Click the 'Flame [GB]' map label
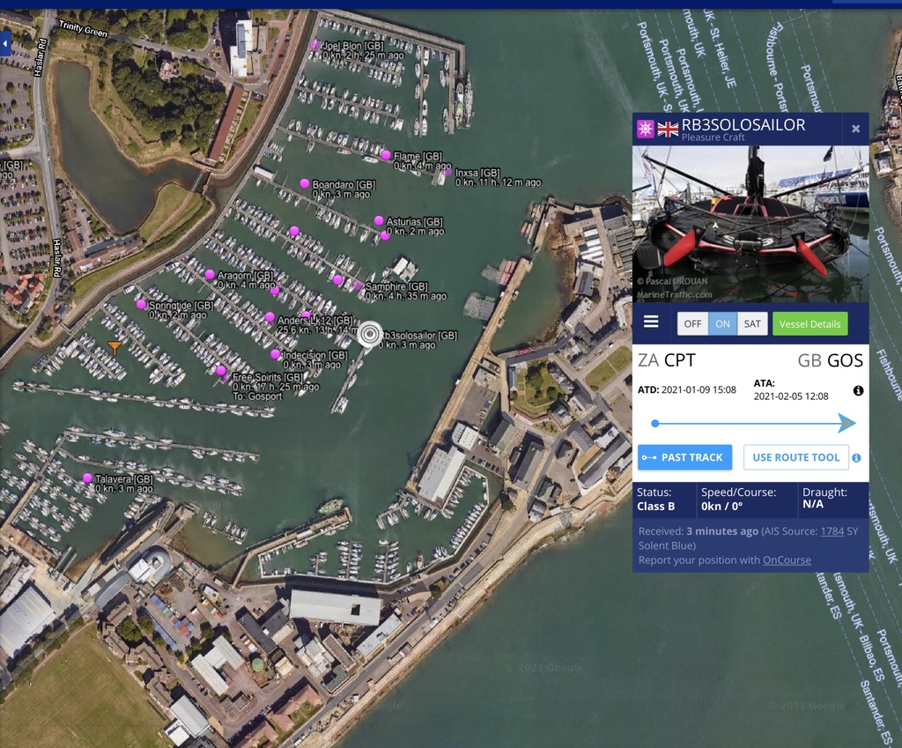The image size is (902, 748). pyautogui.click(x=418, y=156)
